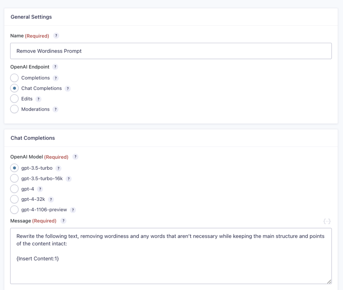This screenshot has width=343, height=290.
Task: Click the help icon next to OpenAI Endpoint
Action: tap(55, 67)
